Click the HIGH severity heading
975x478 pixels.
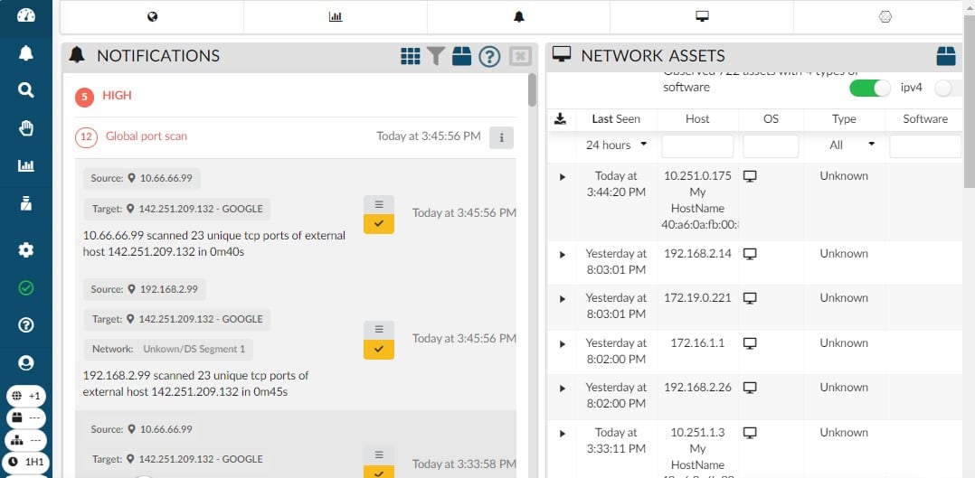[117, 96]
